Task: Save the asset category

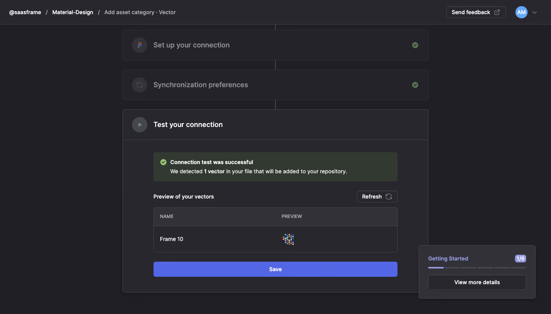Action: [275, 269]
